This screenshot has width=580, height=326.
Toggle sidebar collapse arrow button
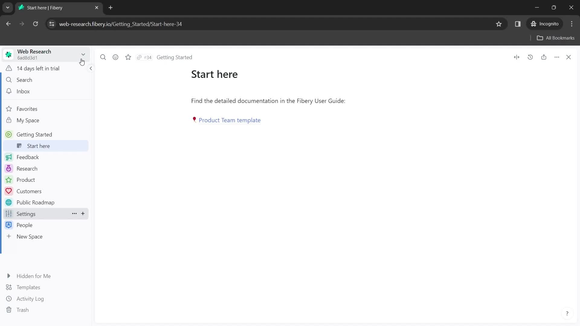pos(91,68)
